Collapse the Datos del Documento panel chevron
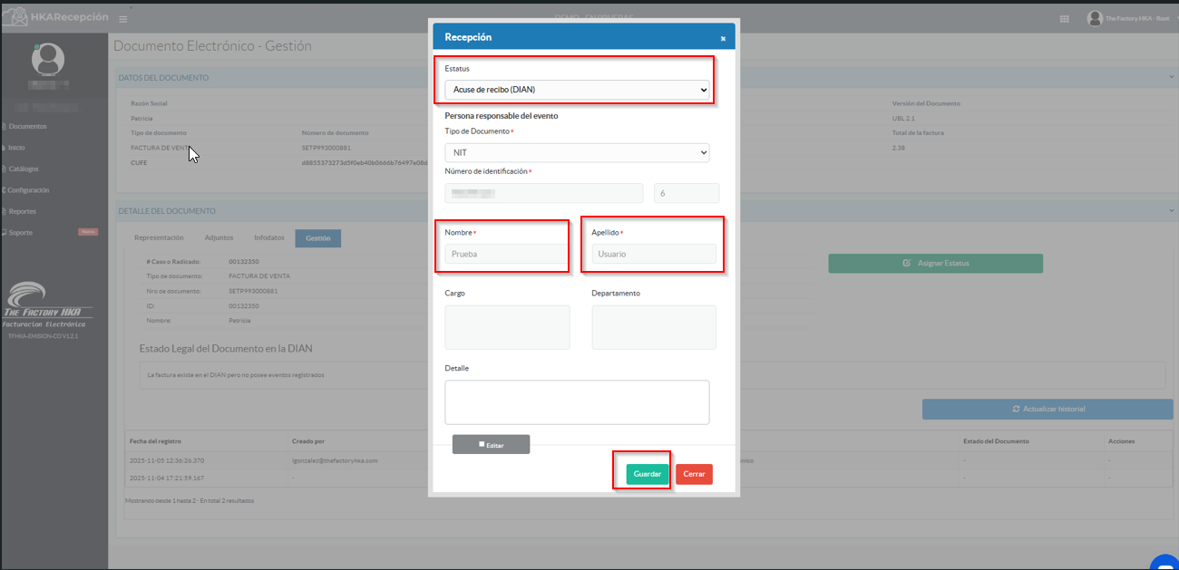Viewport: 1179px width, 570px height. click(x=1172, y=78)
